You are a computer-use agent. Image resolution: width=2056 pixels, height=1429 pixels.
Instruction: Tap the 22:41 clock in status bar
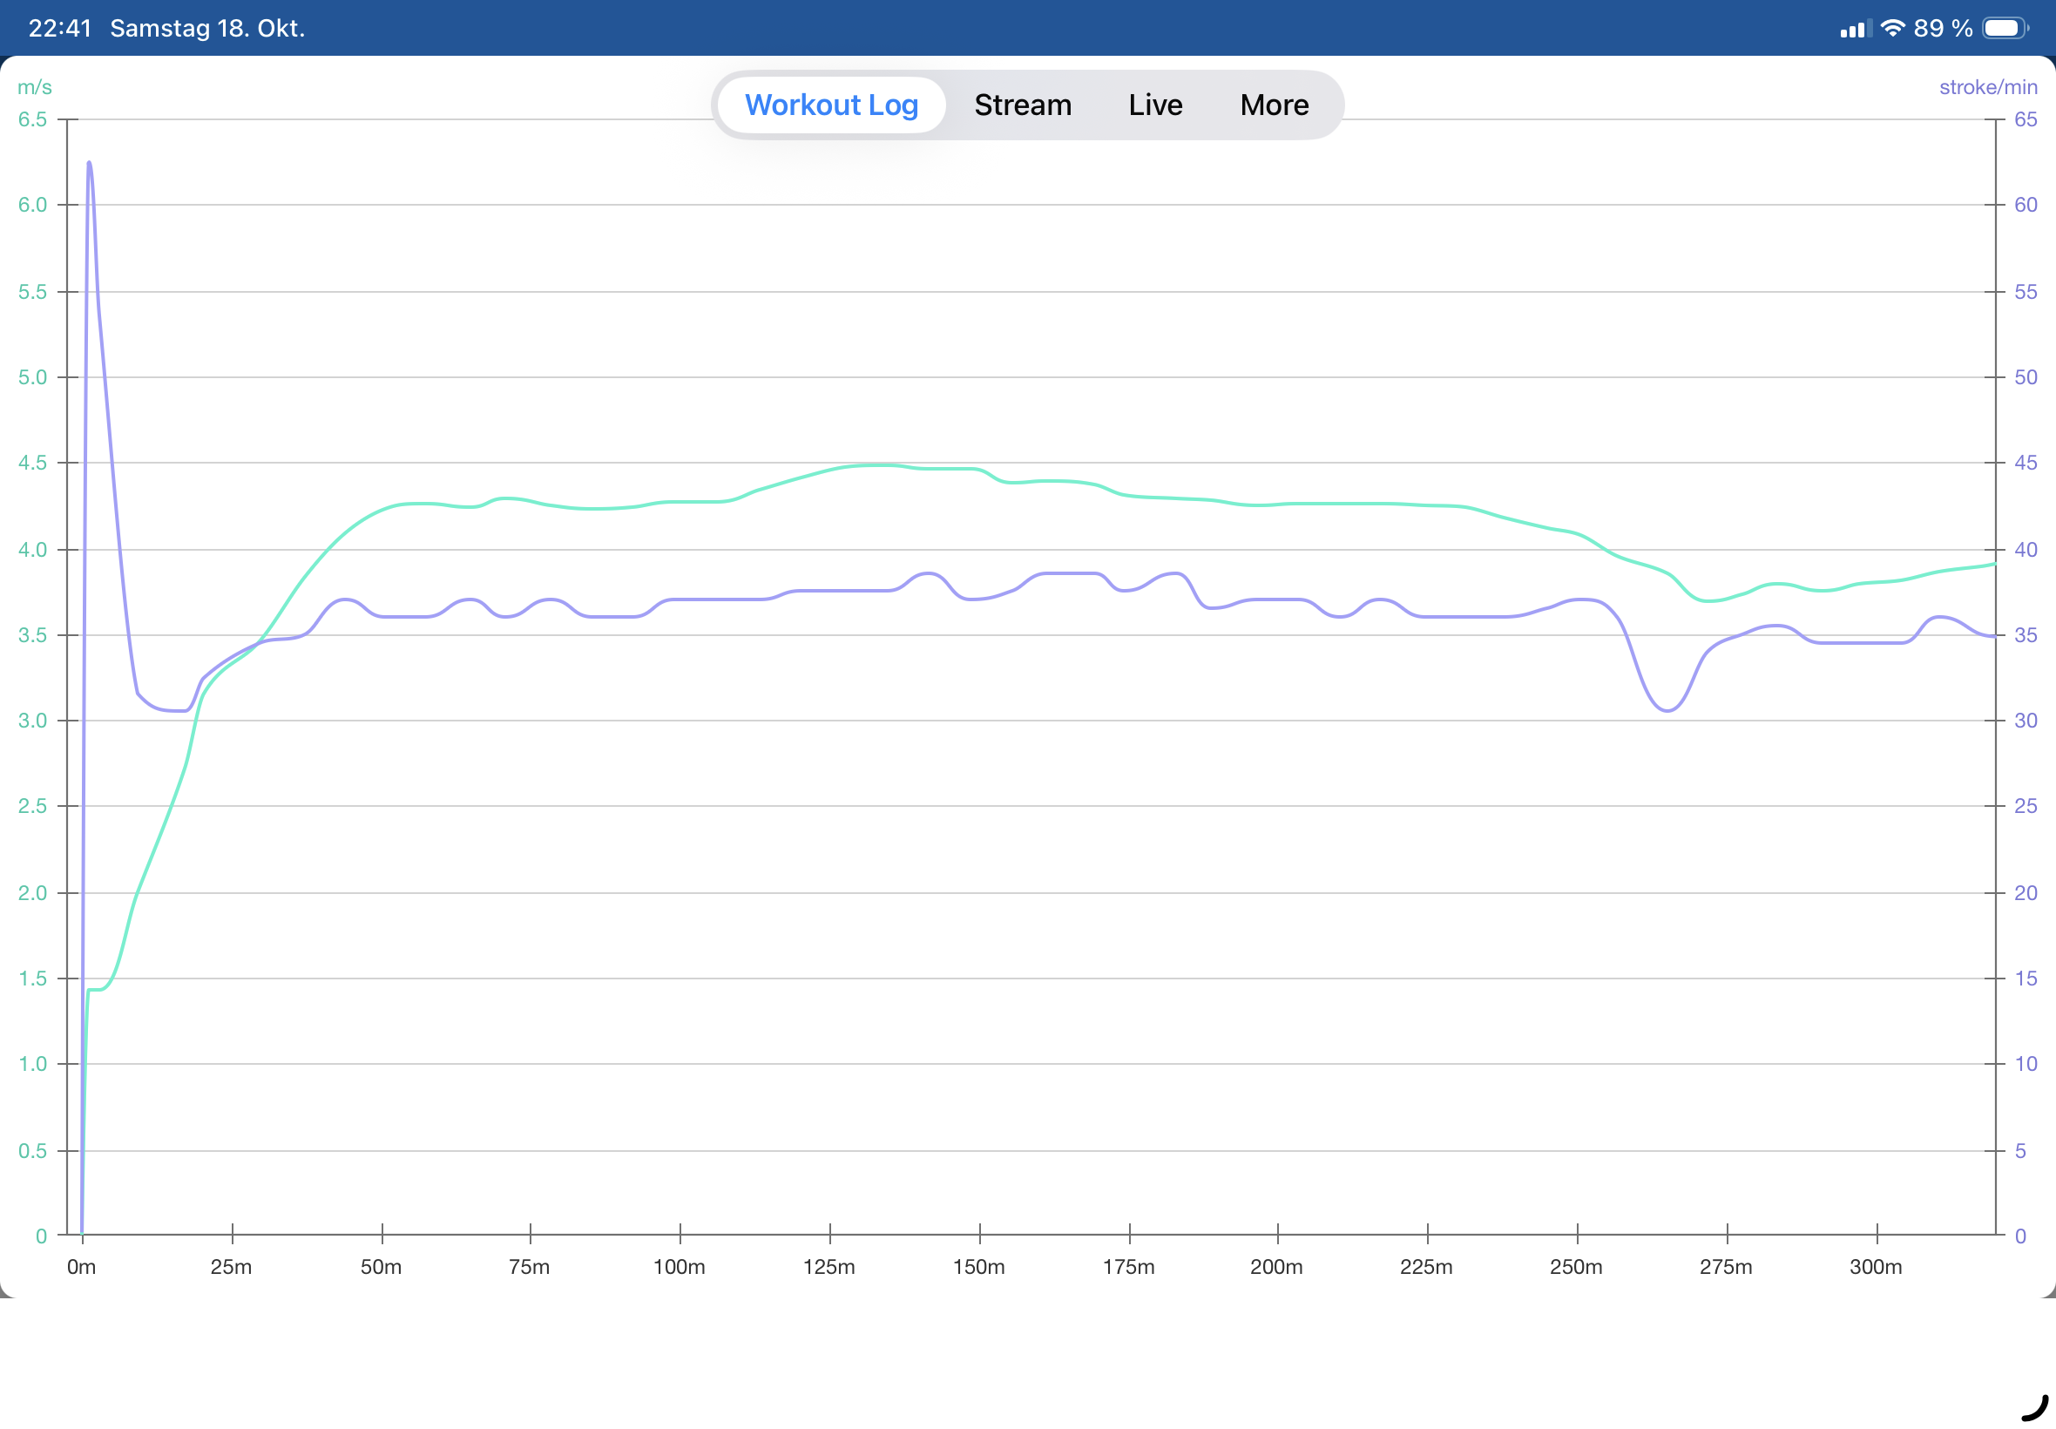pos(59,28)
